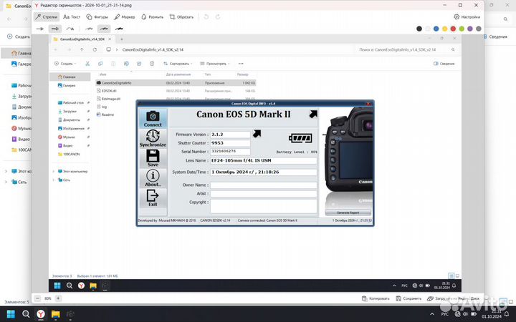The height and width of the screenshot is (322, 516).
Task: Click Save in the Canon info window
Action: [153, 158]
